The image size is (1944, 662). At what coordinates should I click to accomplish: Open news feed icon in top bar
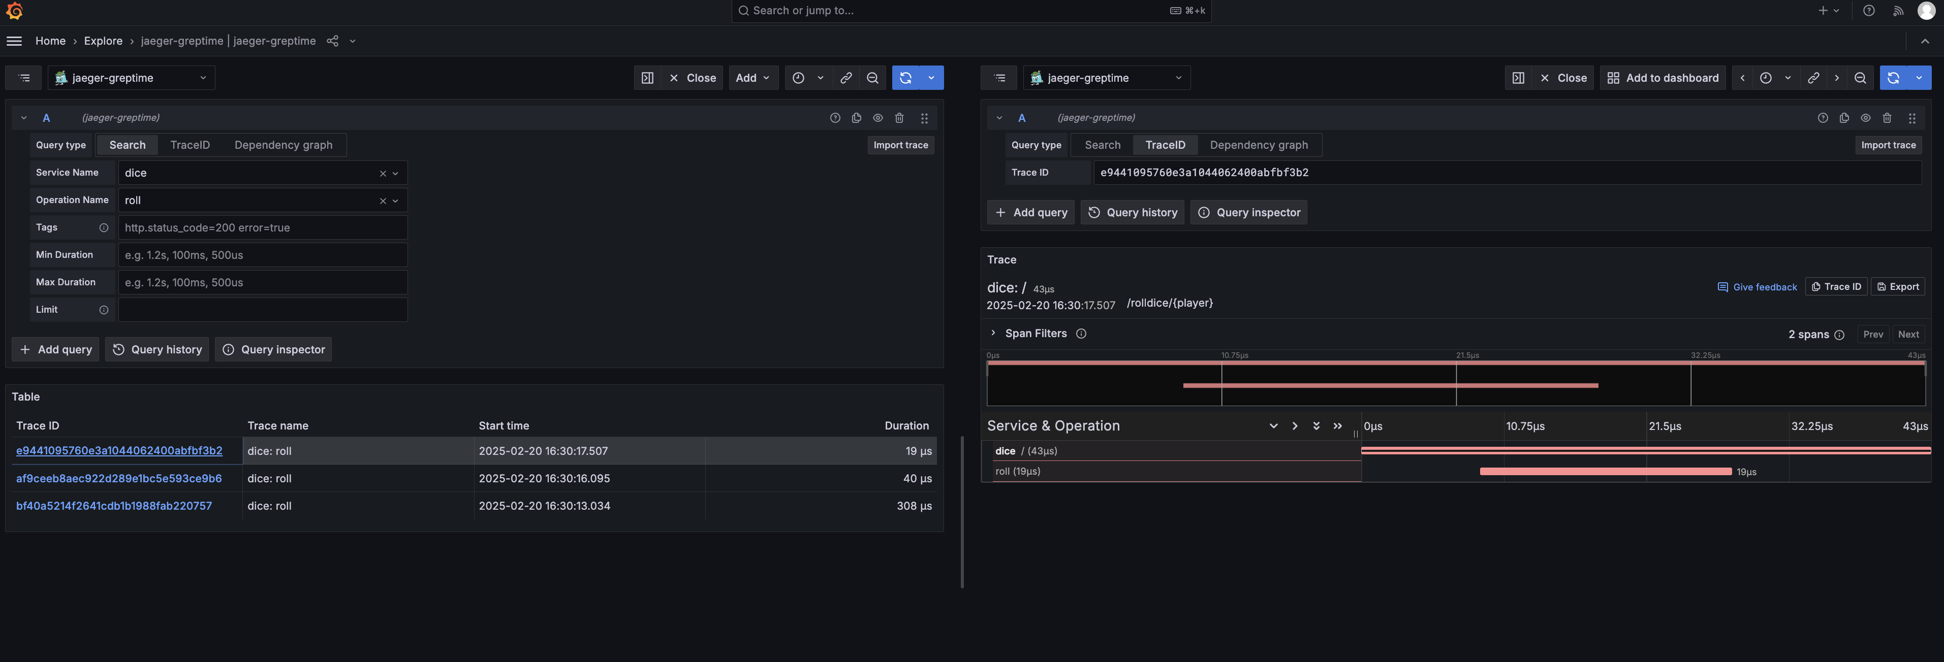click(x=1898, y=11)
